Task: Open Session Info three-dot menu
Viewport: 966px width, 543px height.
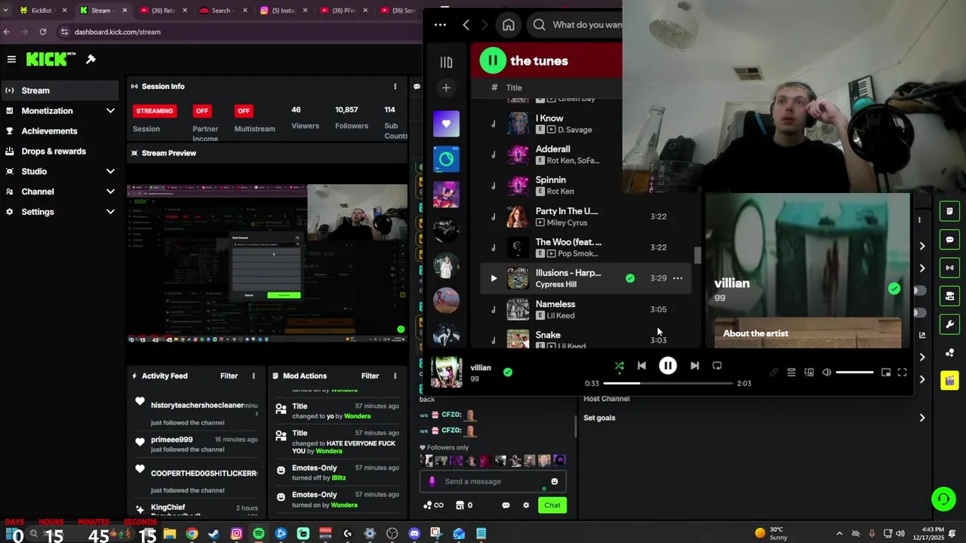Action: click(x=395, y=87)
